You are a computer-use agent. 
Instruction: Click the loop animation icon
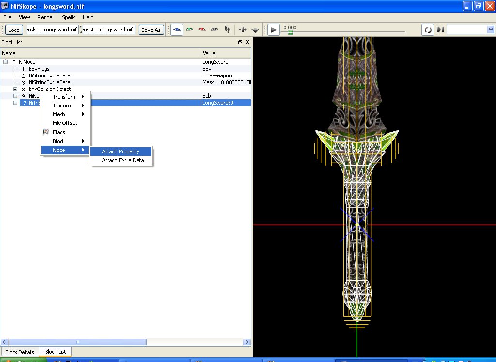pos(428,30)
